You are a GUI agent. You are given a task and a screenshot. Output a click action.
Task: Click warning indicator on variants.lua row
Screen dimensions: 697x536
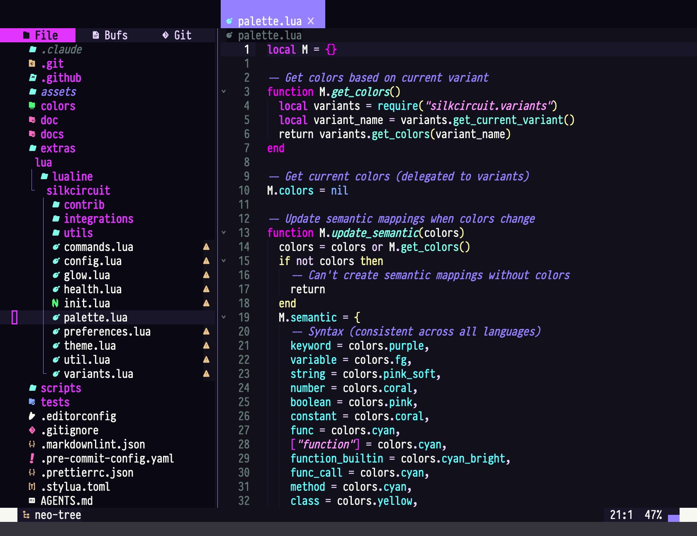(206, 374)
